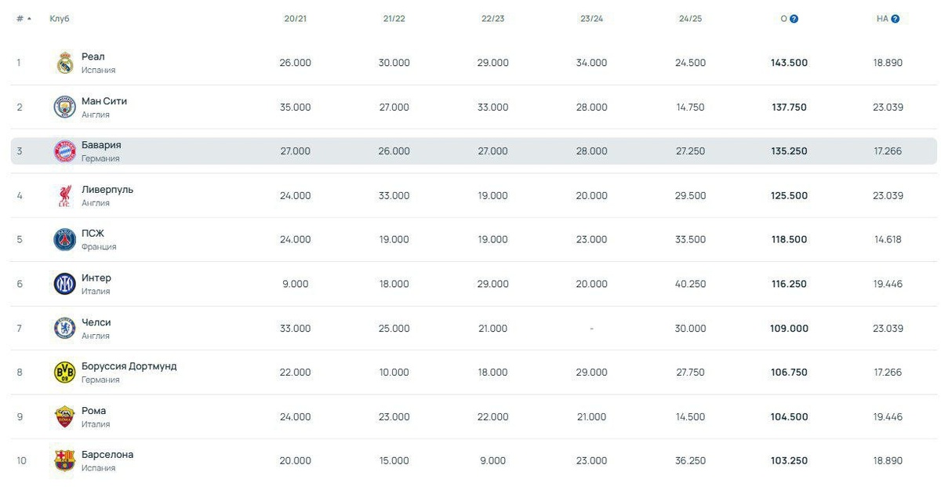
Task: Click the Chelsea club crest
Action: click(x=64, y=329)
